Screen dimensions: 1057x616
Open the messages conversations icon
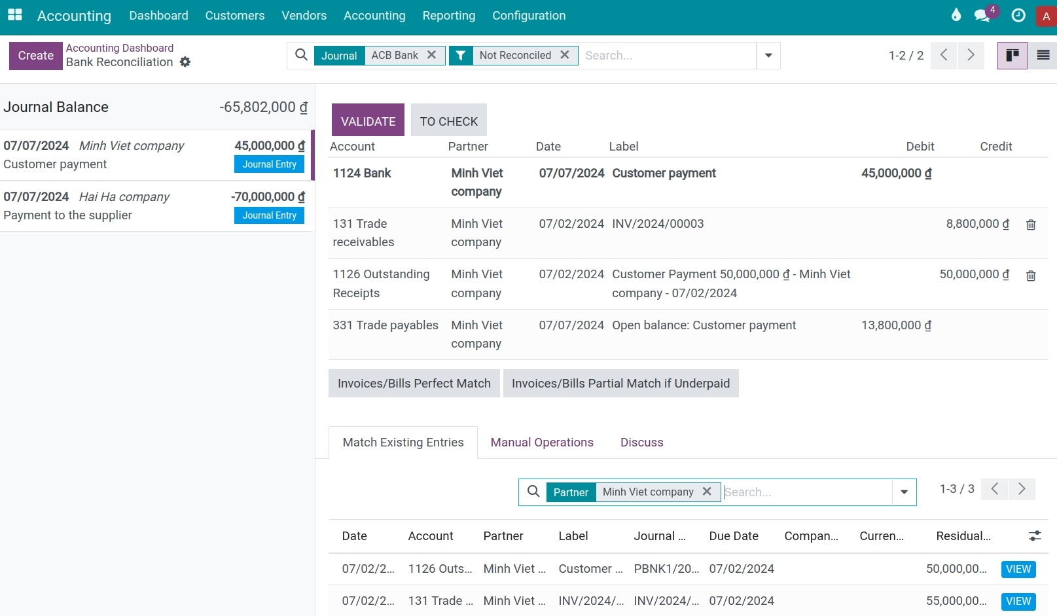coord(982,15)
